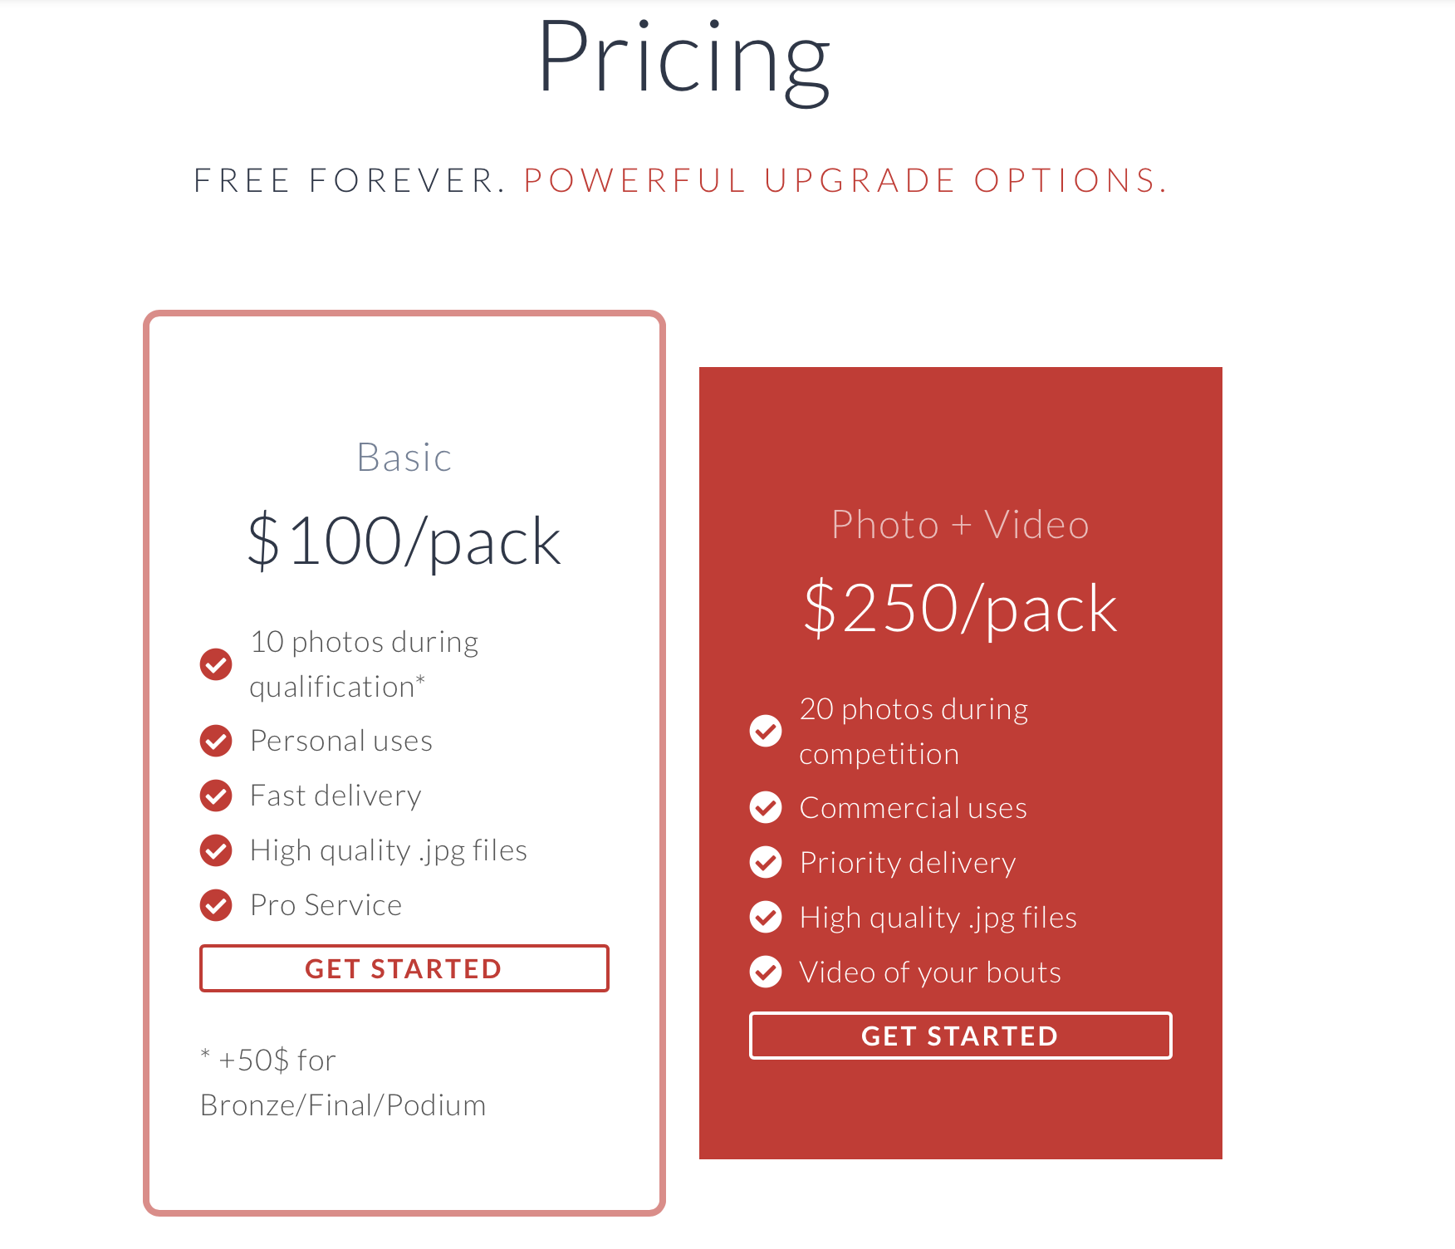Click checkmark beside Basic High quality .jpg files
1455x1249 pixels.
(216, 850)
